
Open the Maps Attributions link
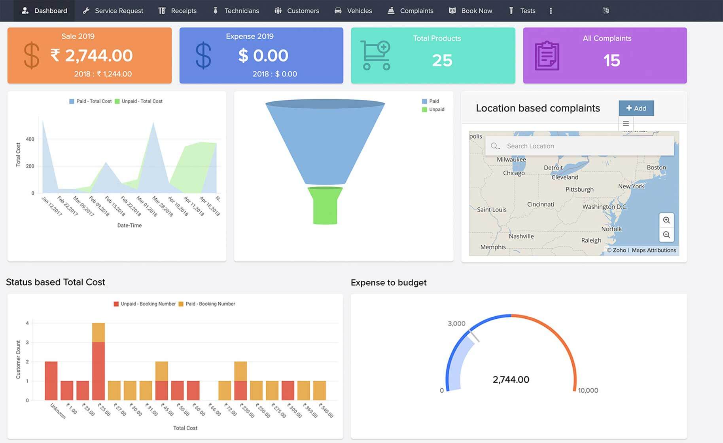click(x=654, y=250)
